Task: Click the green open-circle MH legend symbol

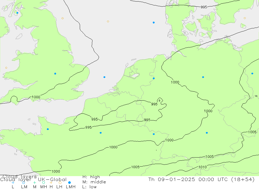Action: pyautogui.click(x=44, y=183)
